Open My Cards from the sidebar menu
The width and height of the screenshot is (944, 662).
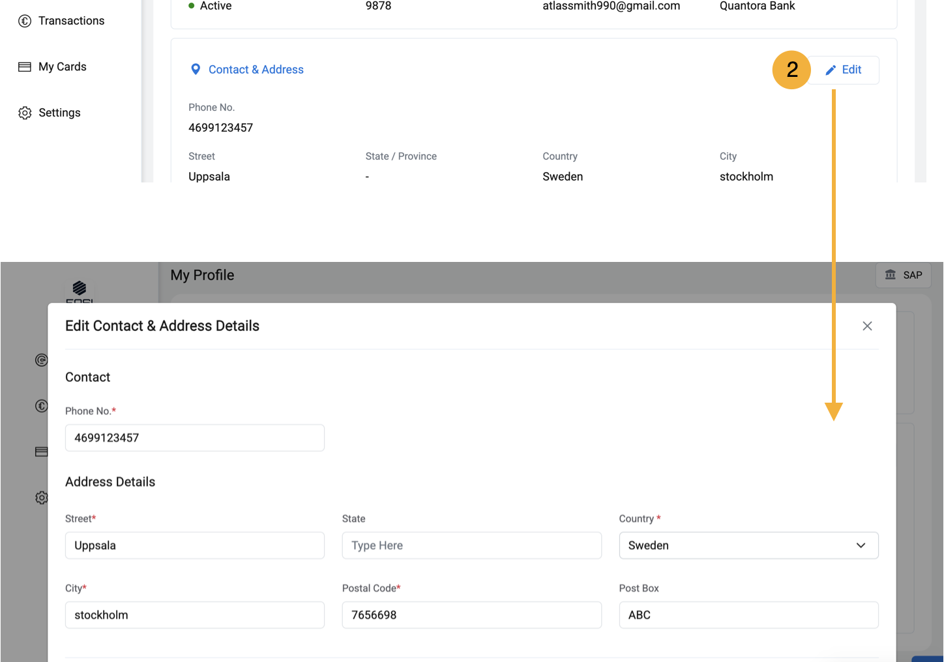click(62, 66)
